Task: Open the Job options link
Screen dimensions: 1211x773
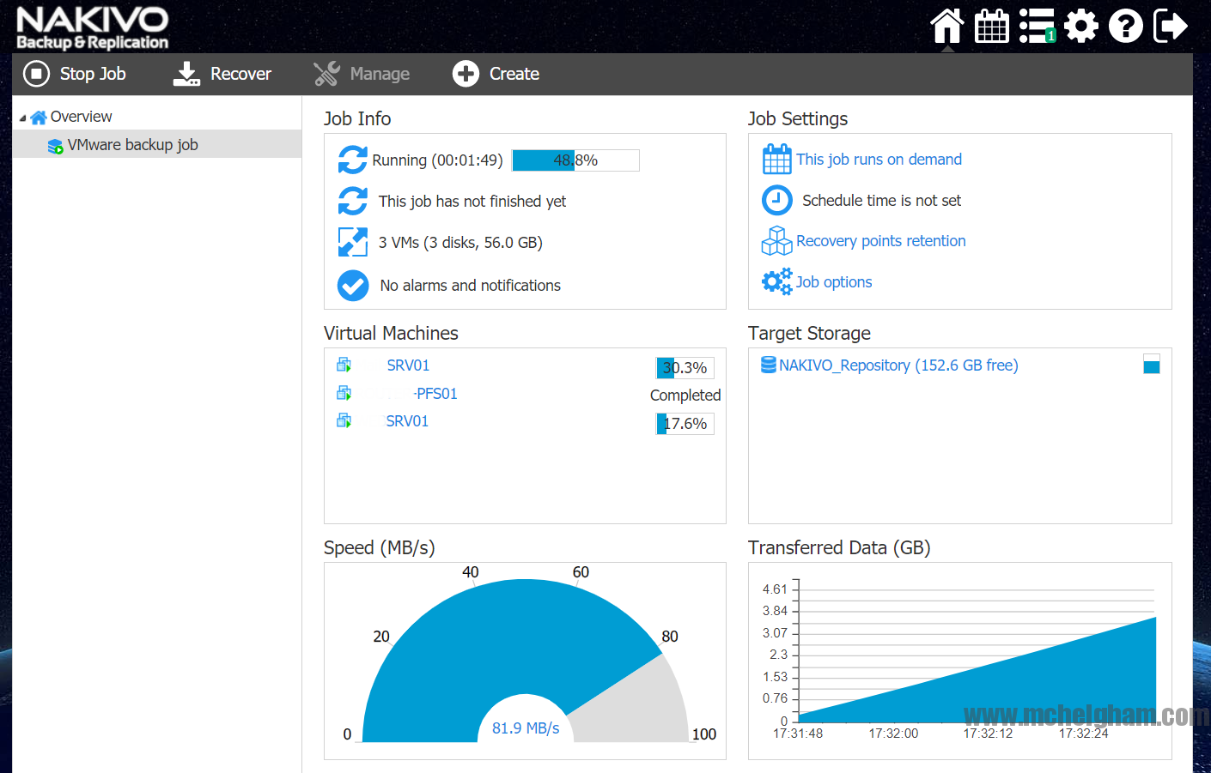Action: 833,282
